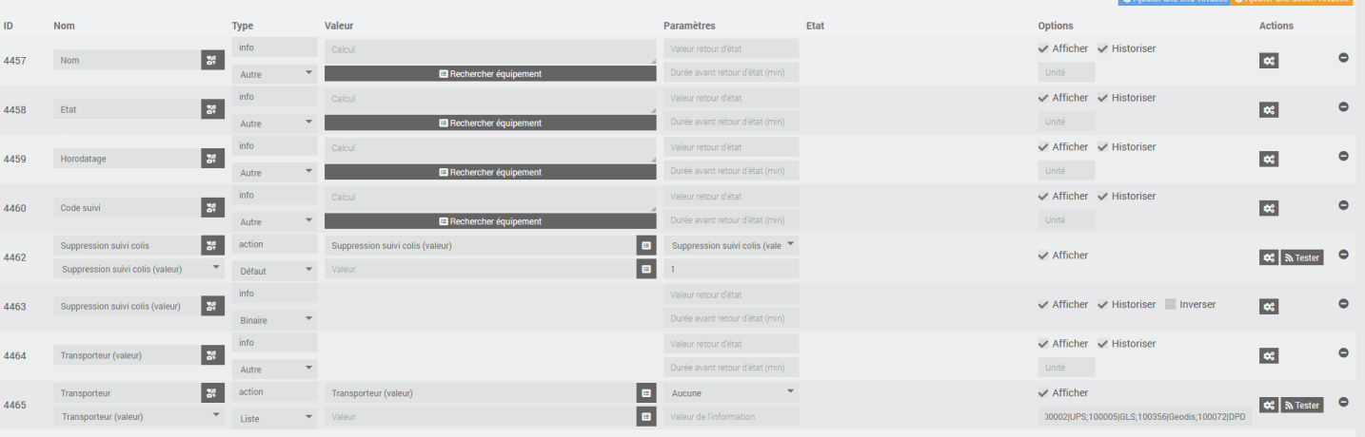The image size is (1365, 437).
Task: Remove command 4459 with the minus icon
Action: pos(1343,156)
